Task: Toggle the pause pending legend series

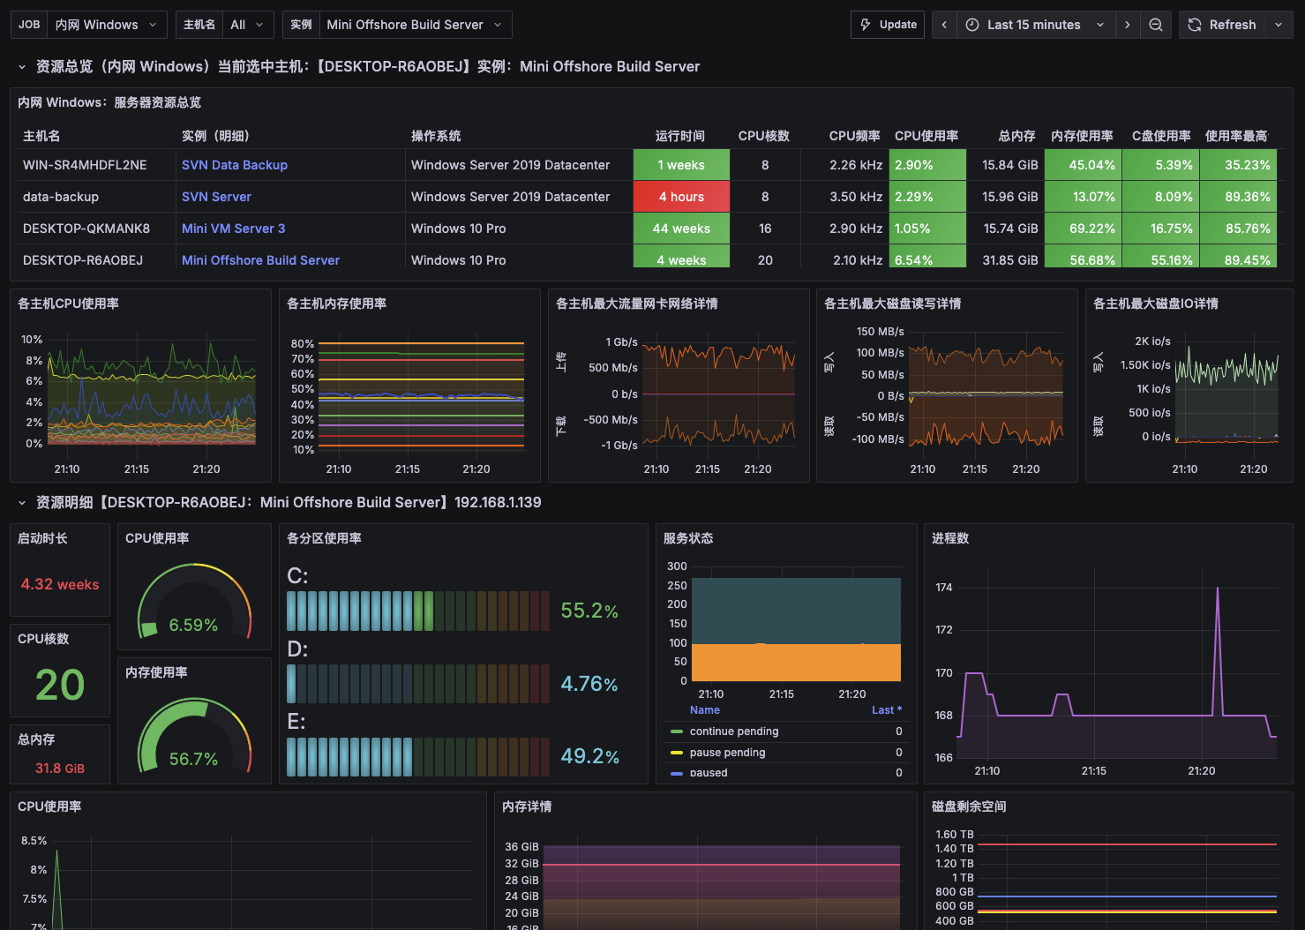Action: click(727, 753)
